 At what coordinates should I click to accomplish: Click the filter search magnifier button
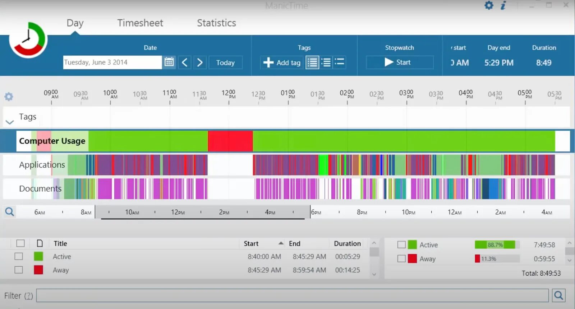click(x=558, y=295)
